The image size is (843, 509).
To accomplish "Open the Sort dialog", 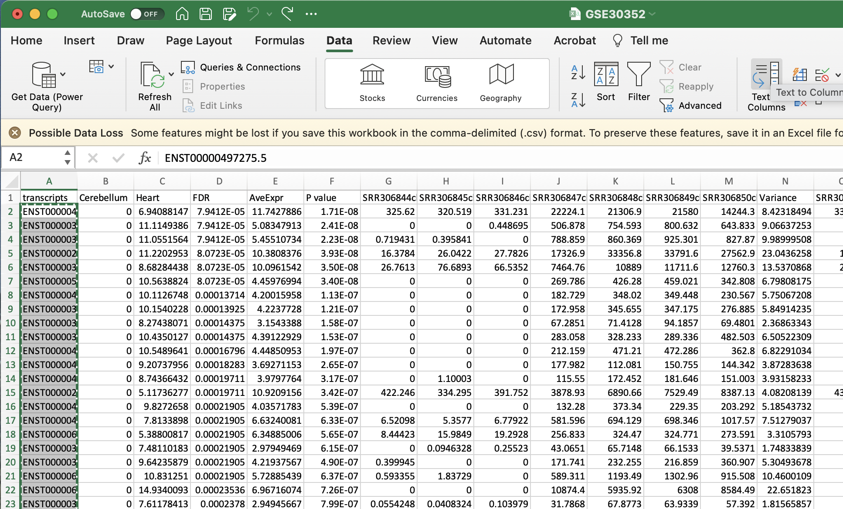I will pyautogui.click(x=606, y=82).
